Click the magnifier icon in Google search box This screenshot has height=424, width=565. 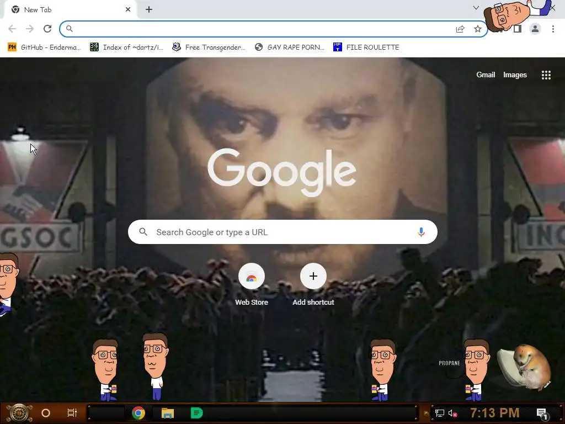tap(143, 232)
